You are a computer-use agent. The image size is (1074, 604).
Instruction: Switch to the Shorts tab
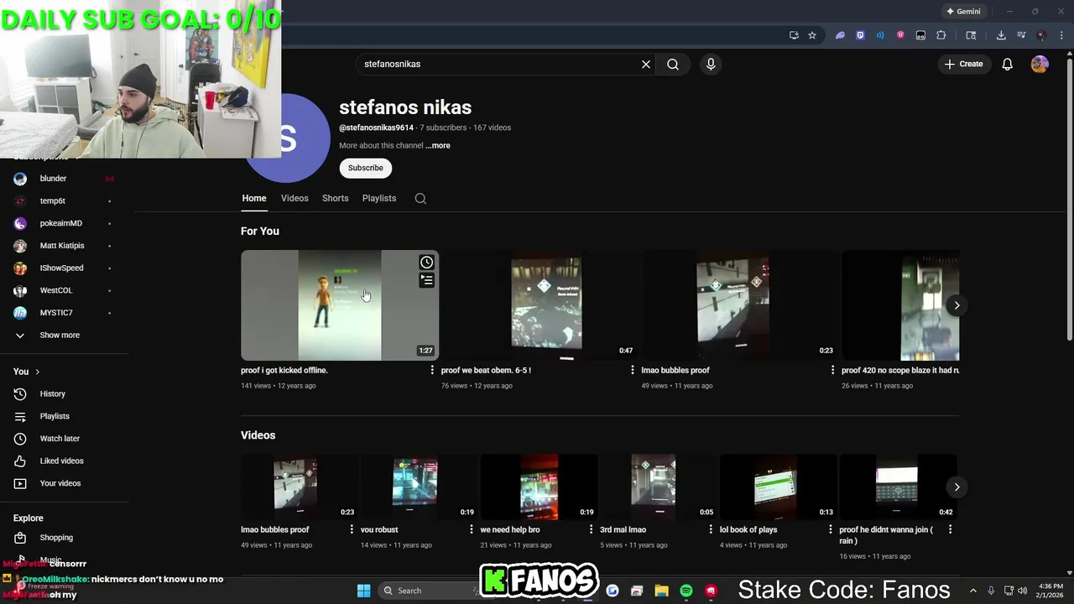(335, 199)
